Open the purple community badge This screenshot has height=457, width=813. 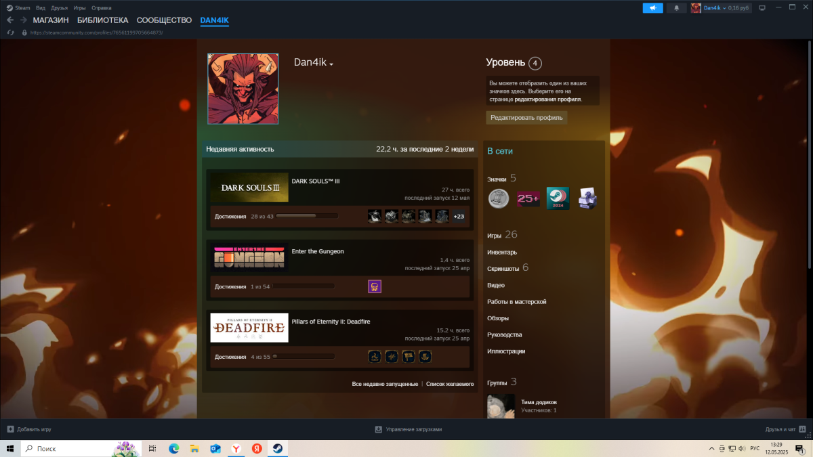pyautogui.click(x=587, y=198)
